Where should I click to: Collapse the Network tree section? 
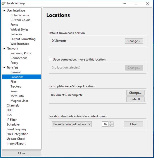pyautogui.click(x=4, y=48)
